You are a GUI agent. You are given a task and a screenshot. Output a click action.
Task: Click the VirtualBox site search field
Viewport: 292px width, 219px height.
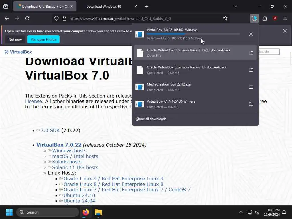pos(269,52)
